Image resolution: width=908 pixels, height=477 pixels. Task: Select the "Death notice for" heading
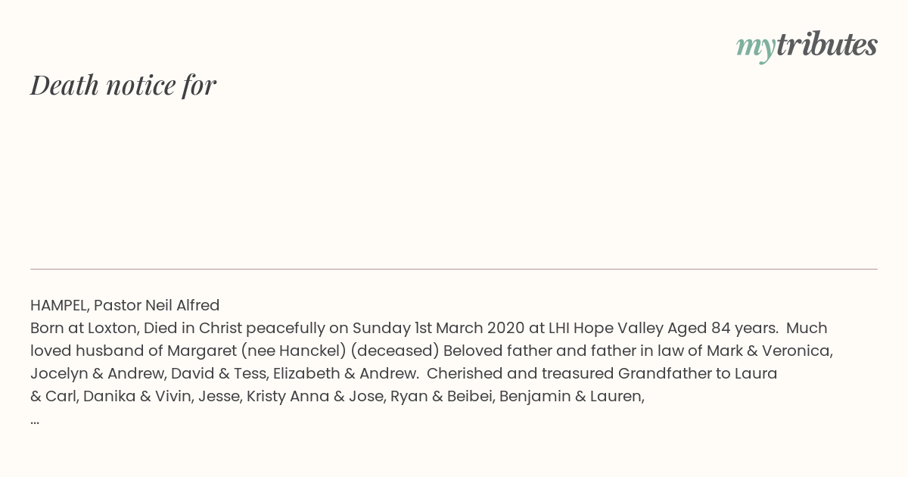pyautogui.click(x=123, y=85)
